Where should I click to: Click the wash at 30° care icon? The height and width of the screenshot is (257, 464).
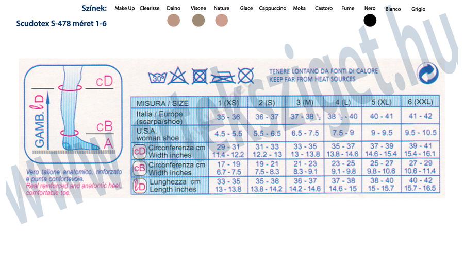point(157,78)
